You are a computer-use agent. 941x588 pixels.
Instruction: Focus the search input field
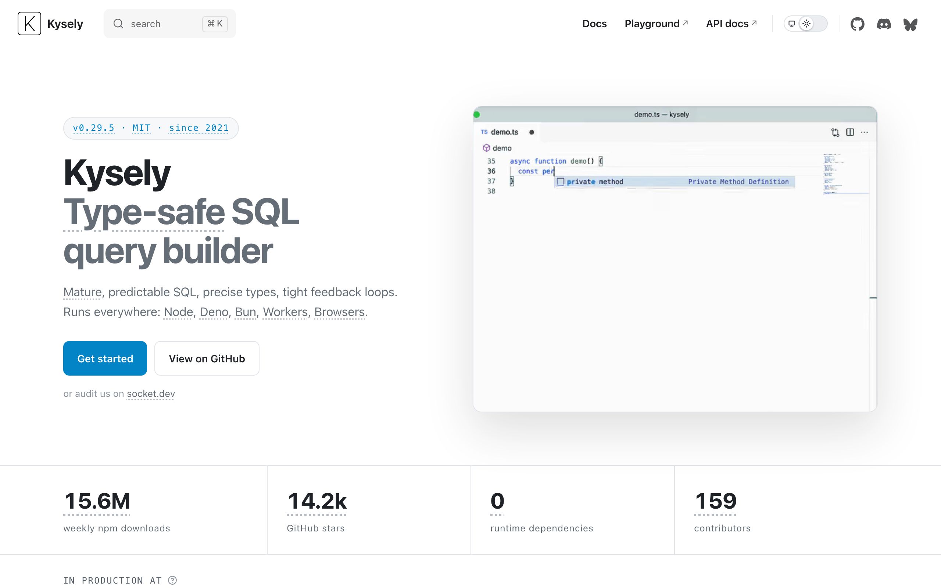click(x=169, y=24)
